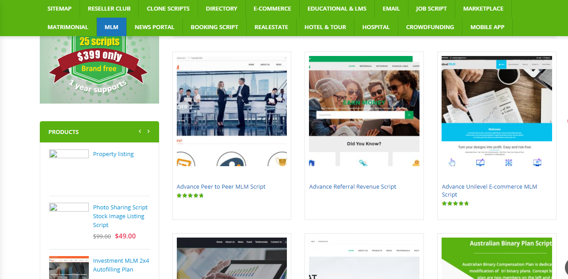Open Advance Peer to Peer MLM Script link
Image resolution: width=568 pixels, height=279 pixels.
[x=221, y=186]
